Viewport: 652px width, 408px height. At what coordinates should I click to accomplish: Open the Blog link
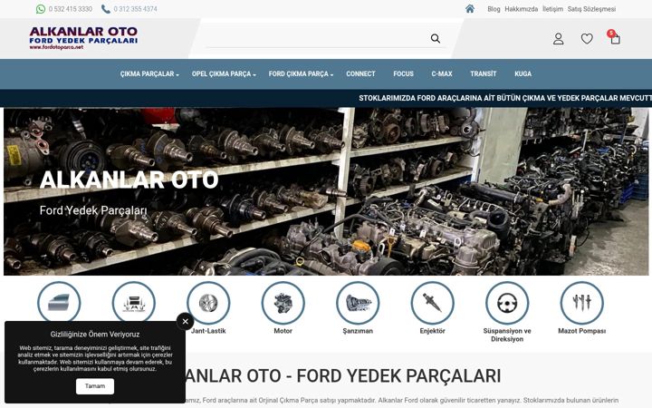click(x=494, y=9)
